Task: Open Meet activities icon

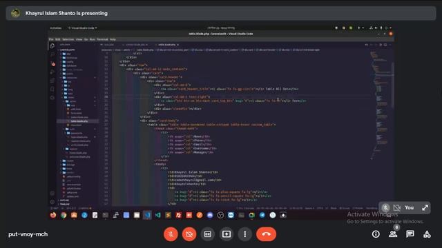Action: tap(427, 234)
